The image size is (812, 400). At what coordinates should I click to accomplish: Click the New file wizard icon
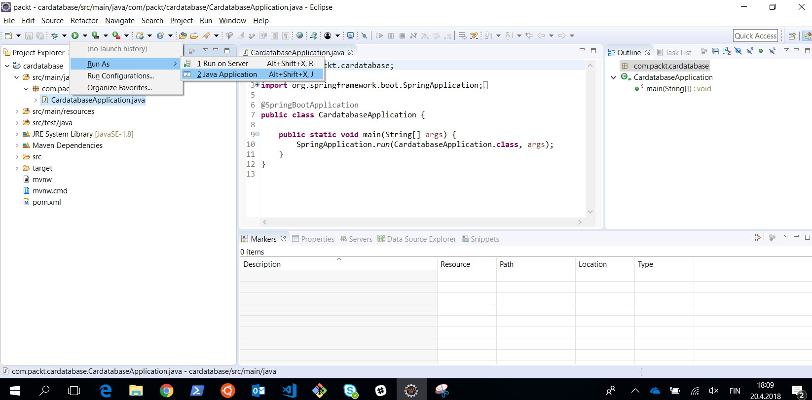(x=8, y=36)
